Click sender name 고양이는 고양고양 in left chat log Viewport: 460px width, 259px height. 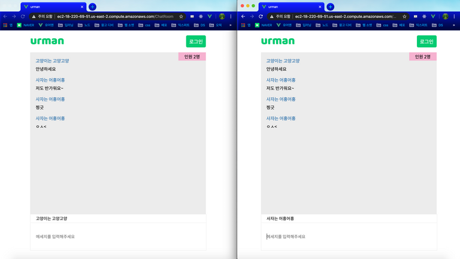pyautogui.click(x=52, y=60)
